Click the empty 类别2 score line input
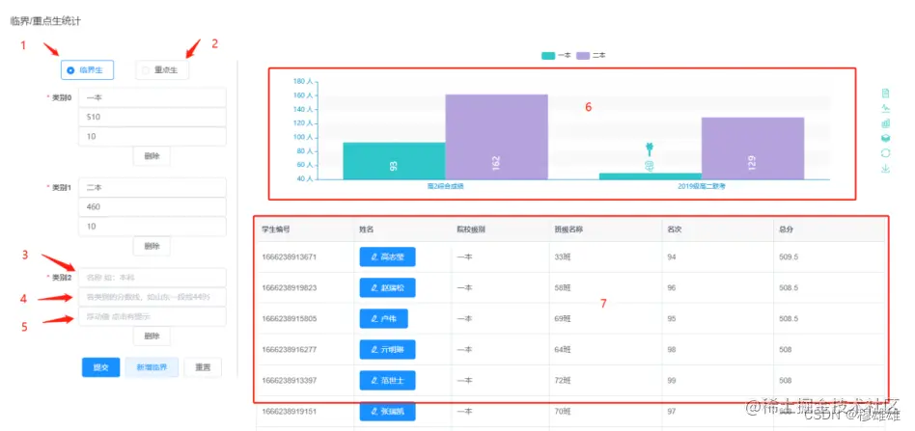The height and width of the screenshot is (431, 915). coord(152,297)
